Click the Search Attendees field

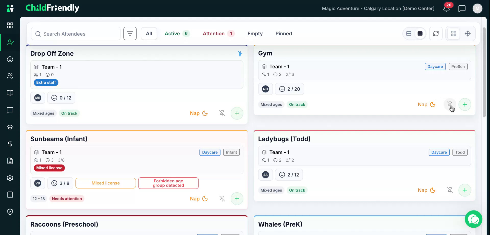coord(76,34)
